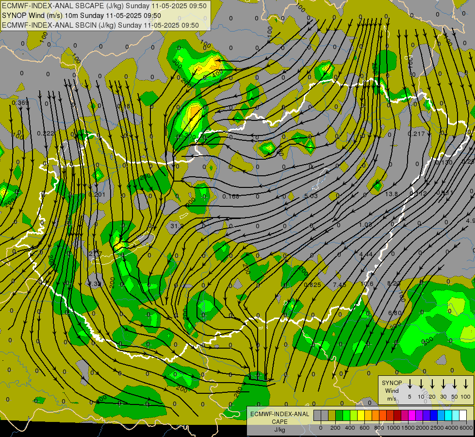
Task: Click the 800 tick label in CAPE legend
Action: click(379, 428)
